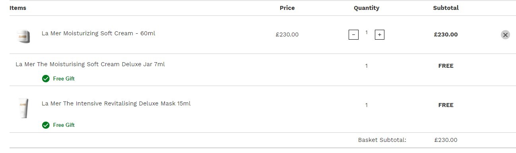
Task: Click the £230.00 unit price of Soft Cream
Action: tap(287, 34)
